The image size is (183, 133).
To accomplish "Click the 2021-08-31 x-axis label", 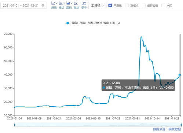I will (x=132, y=118).
